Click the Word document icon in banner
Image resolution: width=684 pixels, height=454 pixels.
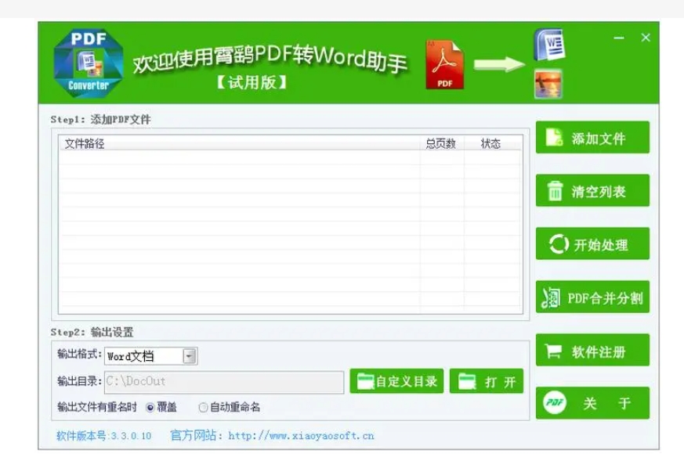click(549, 45)
